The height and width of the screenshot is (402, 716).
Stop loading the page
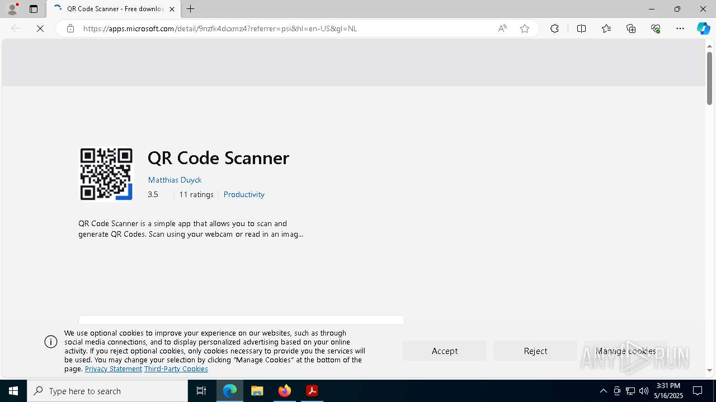point(40,28)
